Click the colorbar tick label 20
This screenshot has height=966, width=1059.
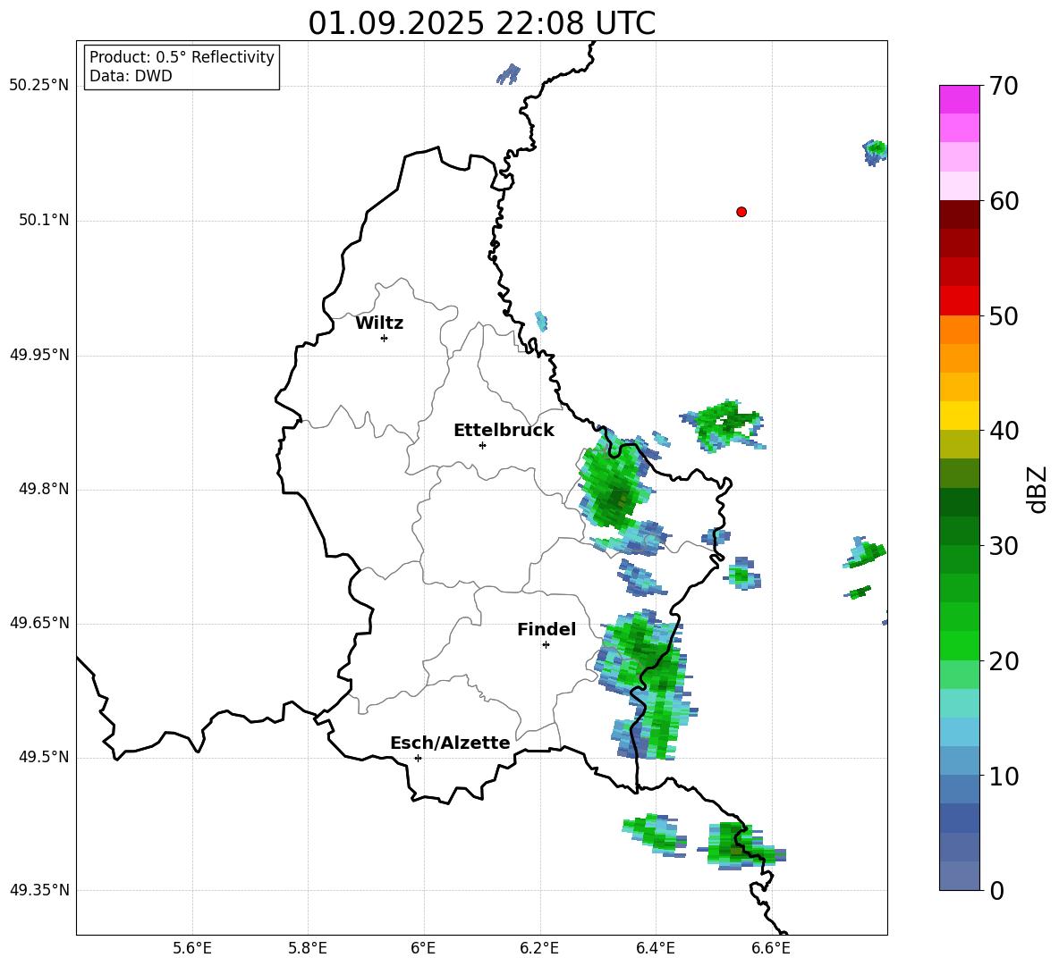1004,661
